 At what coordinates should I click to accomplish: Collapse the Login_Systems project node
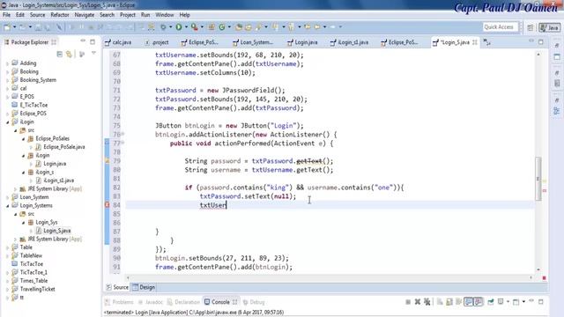point(7,206)
